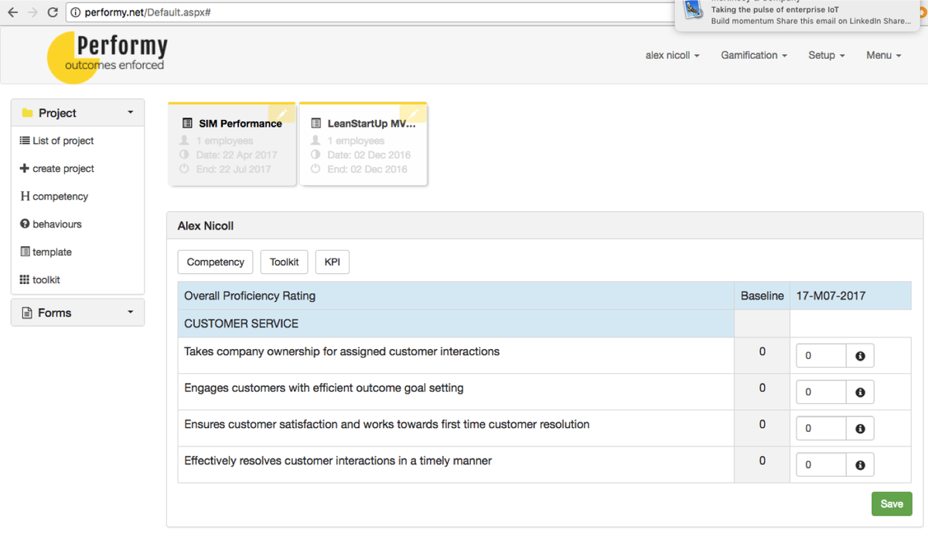928x534 pixels.
Task: Click the KPI button
Action: coord(333,262)
